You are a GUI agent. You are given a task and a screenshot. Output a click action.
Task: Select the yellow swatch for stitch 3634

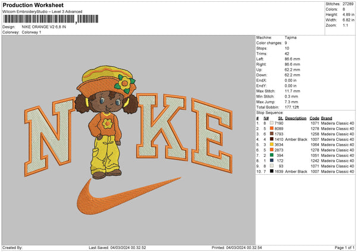point(272,144)
